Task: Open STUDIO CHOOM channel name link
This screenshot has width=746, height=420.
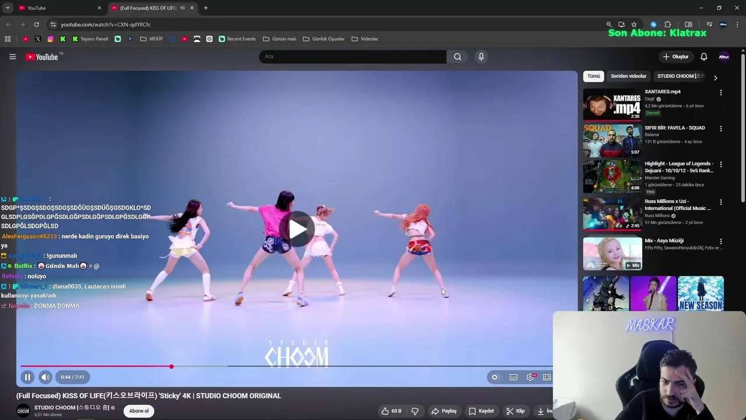Action: pos(71,408)
